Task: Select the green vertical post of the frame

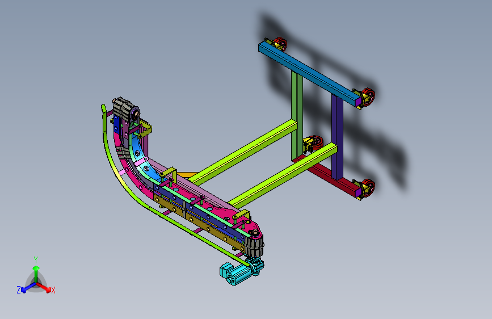Action: (297, 116)
